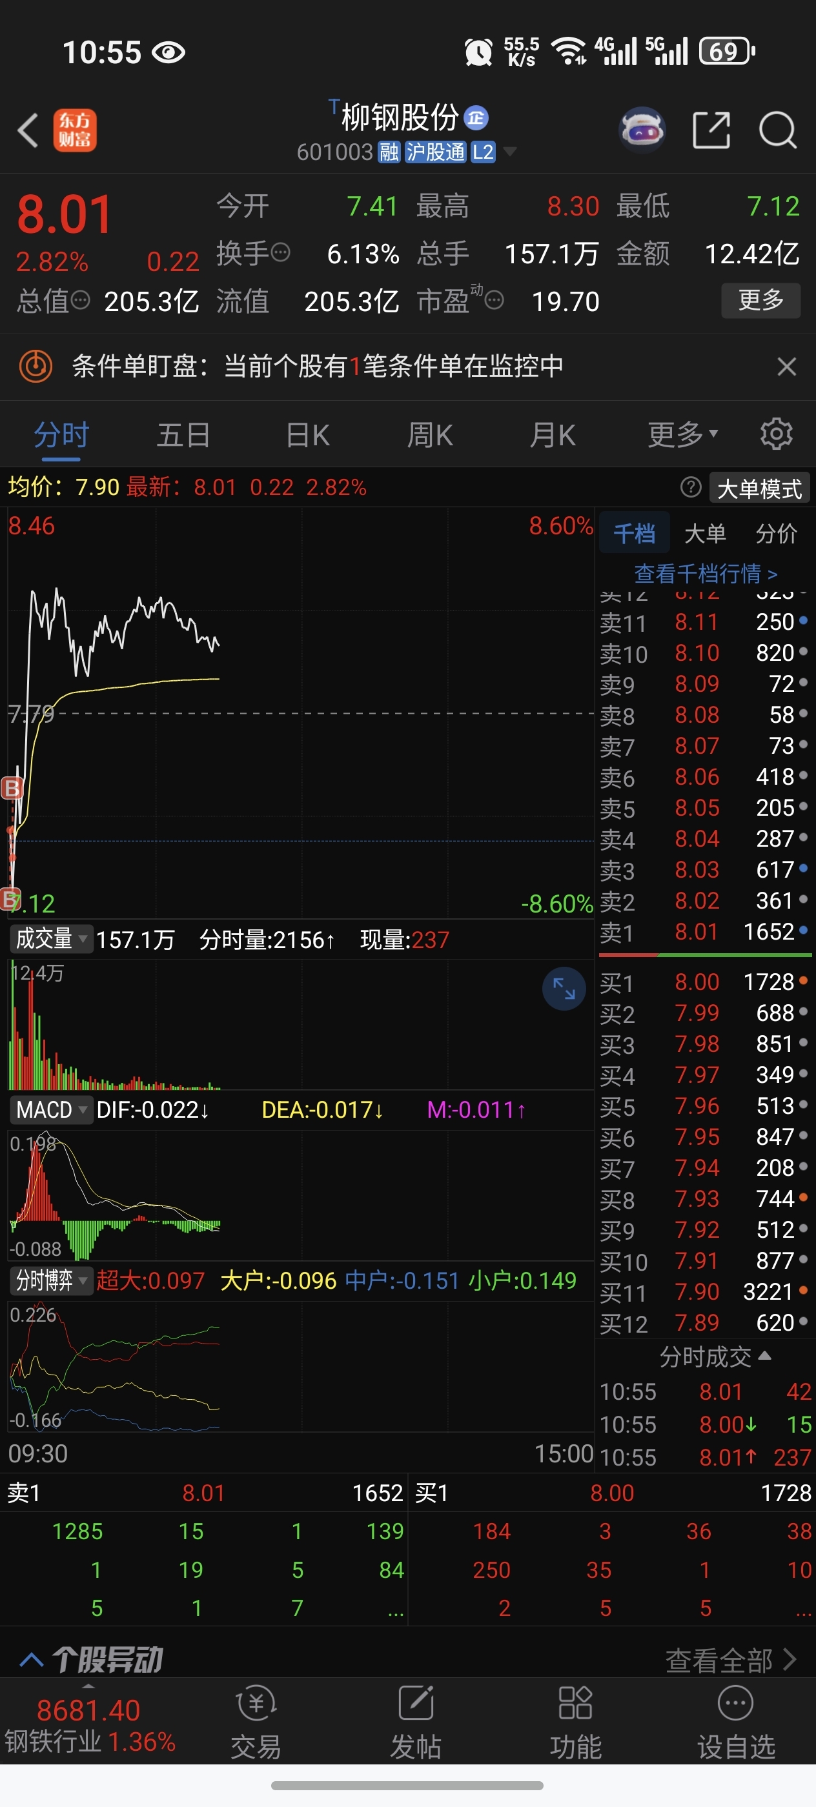
Task: Tap the 设自选 add-to-watchlist icon
Action: (x=735, y=1722)
